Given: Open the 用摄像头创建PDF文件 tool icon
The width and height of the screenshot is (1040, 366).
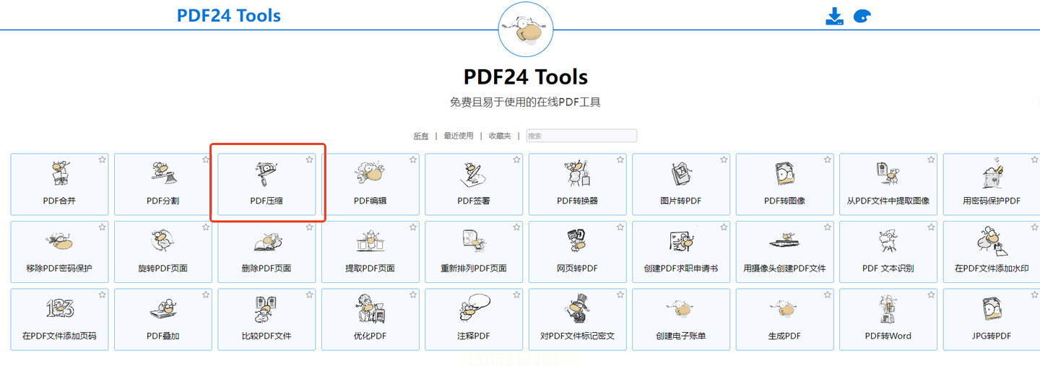Looking at the screenshot, I should pos(785,242).
